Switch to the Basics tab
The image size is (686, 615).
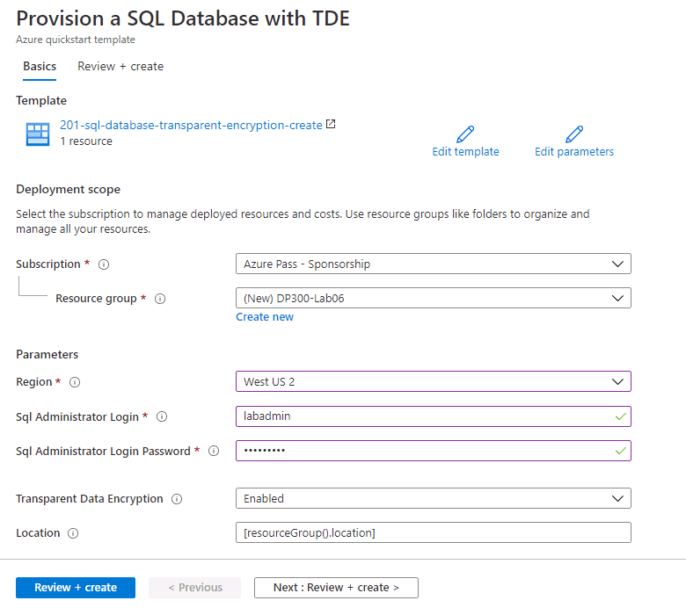(x=40, y=67)
